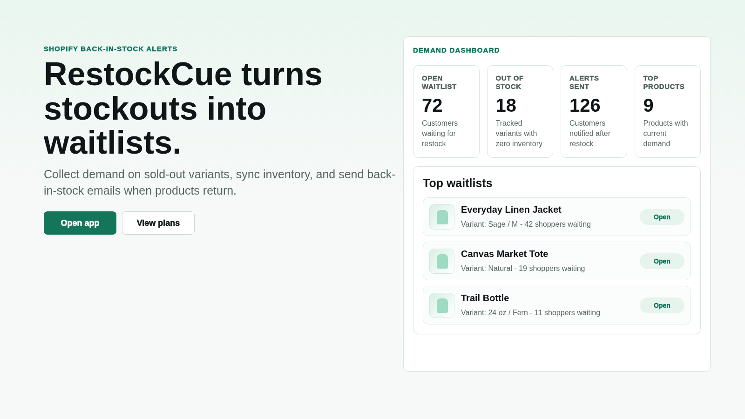Select the Alerts Sent stat card
745x419 pixels.
(594, 111)
